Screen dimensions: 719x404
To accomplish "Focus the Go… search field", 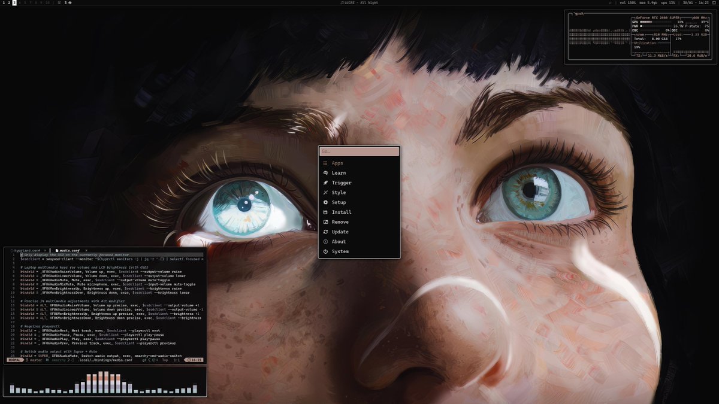I will click(x=359, y=152).
